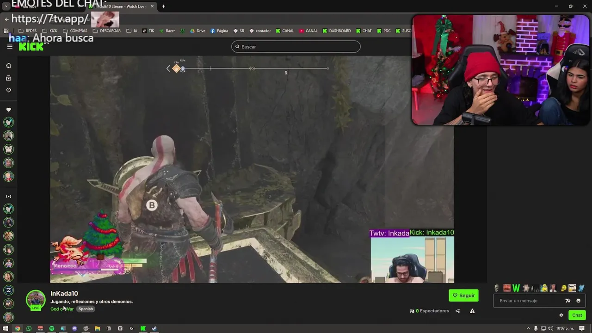Click the Seguir follow button
The height and width of the screenshot is (333, 592).
click(463, 296)
